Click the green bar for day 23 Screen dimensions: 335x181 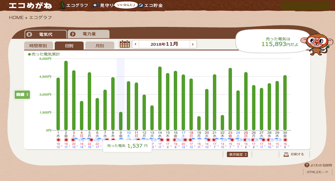click(230, 99)
